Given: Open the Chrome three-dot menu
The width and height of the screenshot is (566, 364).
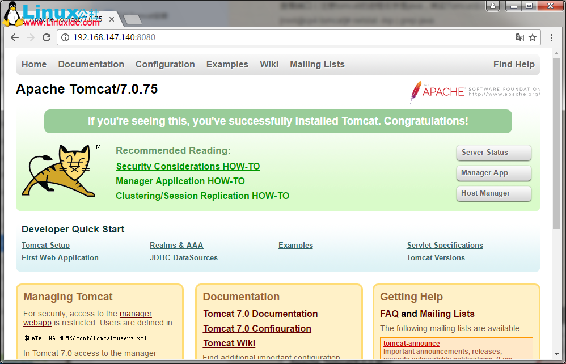Looking at the screenshot, I should click(551, 37).
